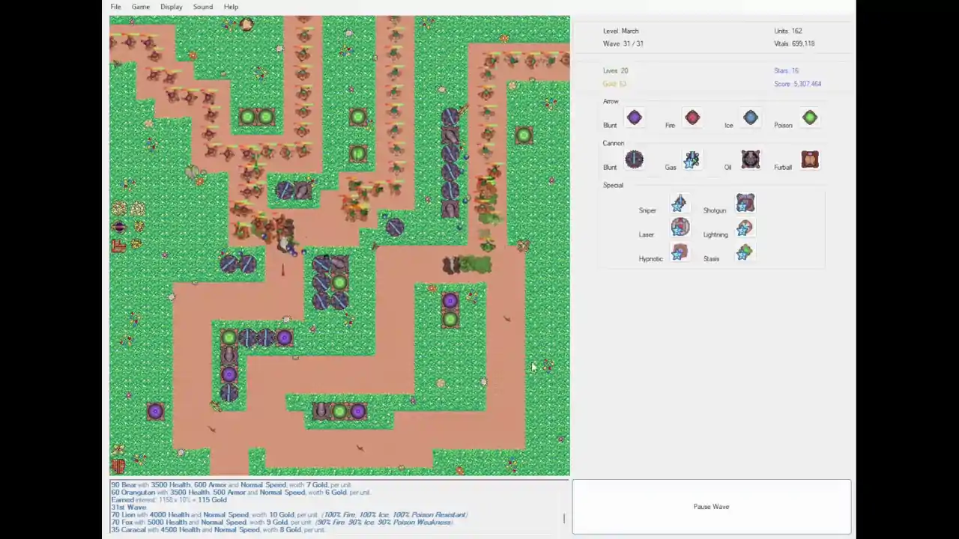This screenshot has height=539, width=959.
Task: Click the '70 Lion' log line
Action: pos(288,515)
